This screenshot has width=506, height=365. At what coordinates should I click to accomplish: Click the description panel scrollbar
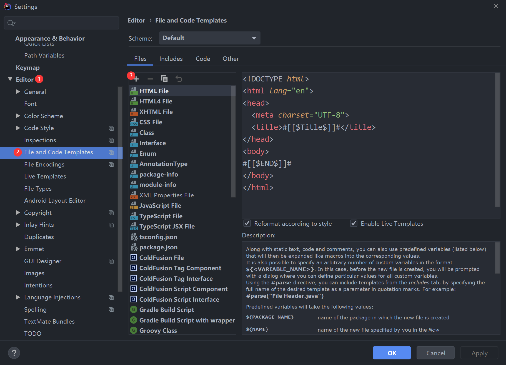click(497, 258)
